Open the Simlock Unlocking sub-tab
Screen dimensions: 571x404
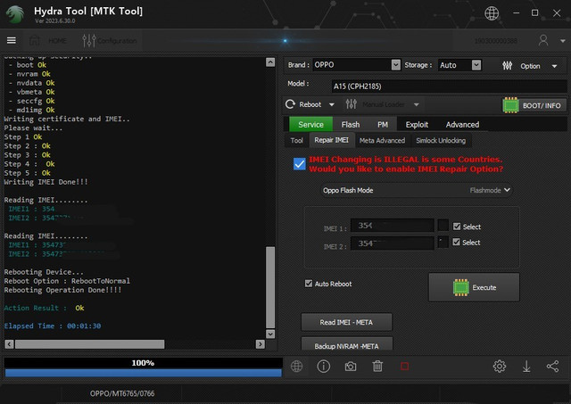pyautogui.click(x=441, y=141)
